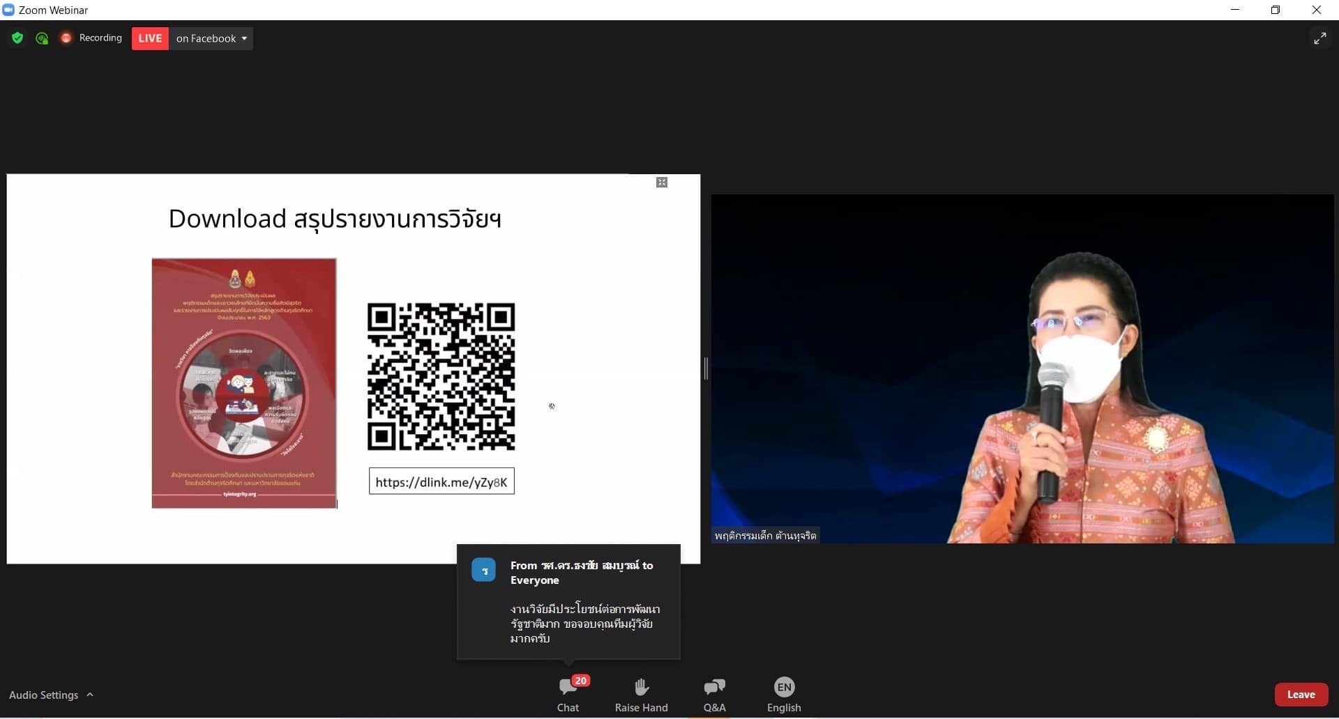The width and height of the screenshot is (1339, 719).
Task: Click the QR code on the slide
Action: coord(441,376)
